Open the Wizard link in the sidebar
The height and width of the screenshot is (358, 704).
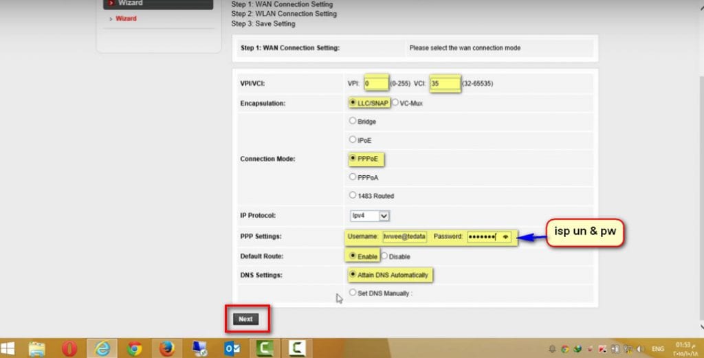coord(126,19)
